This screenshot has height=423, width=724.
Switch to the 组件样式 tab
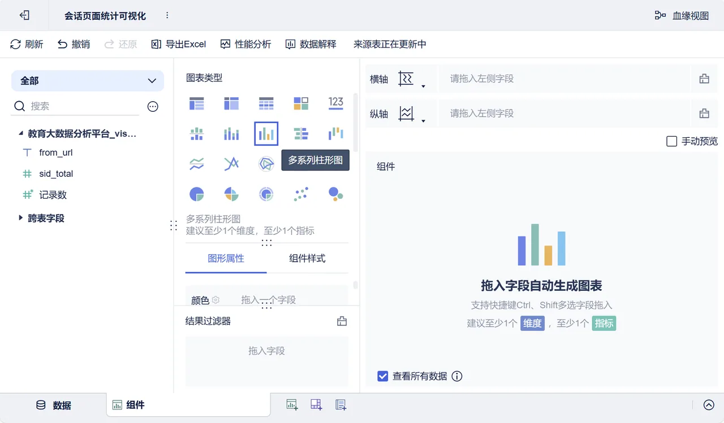coord(307,258)
